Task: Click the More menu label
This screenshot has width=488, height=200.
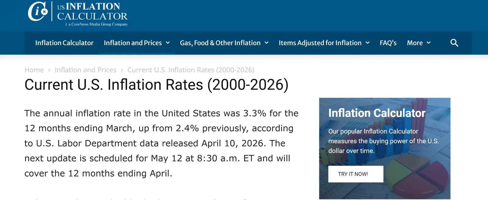Action: click(x=415, y=43)
